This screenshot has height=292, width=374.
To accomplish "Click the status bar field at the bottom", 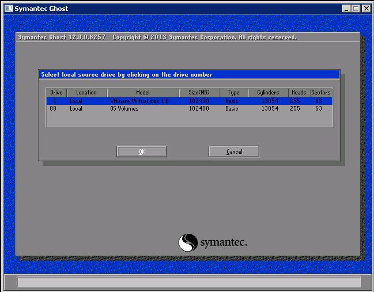I will [x=189, y=282].
